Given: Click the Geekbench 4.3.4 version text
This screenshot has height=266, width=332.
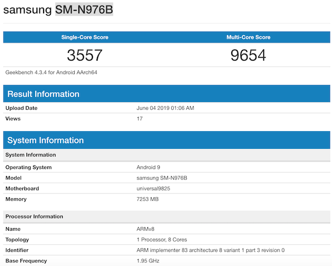Looking at the screenshot, I should tap(51, 72).
